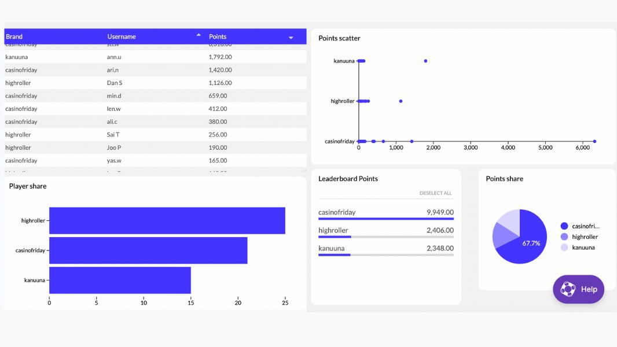Click the 2,348.00 leaderboard total
The image size is (617, 347).
point(440,248)
